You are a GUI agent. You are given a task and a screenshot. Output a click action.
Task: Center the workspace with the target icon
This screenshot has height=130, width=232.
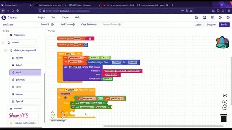pyautogui.click(x=225, y=96)
